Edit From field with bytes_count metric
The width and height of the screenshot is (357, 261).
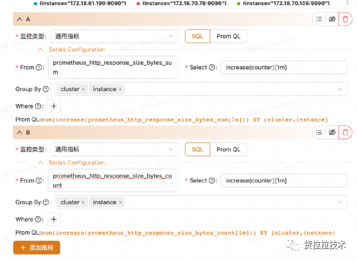(x=113, y=180)
